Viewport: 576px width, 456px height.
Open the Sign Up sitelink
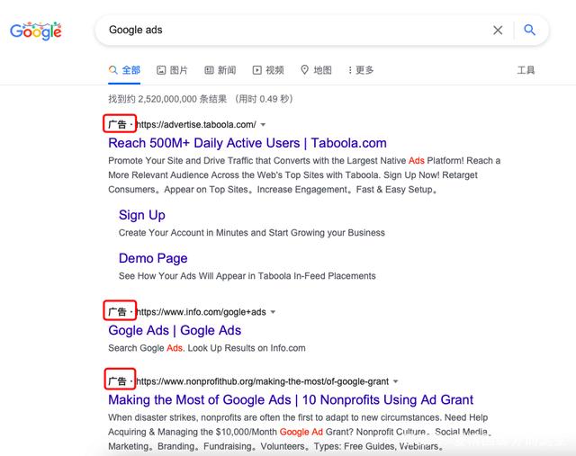pos(142,215)
